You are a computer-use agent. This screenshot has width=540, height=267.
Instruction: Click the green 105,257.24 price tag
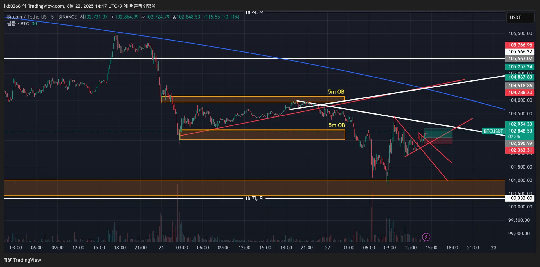point(520,67)
